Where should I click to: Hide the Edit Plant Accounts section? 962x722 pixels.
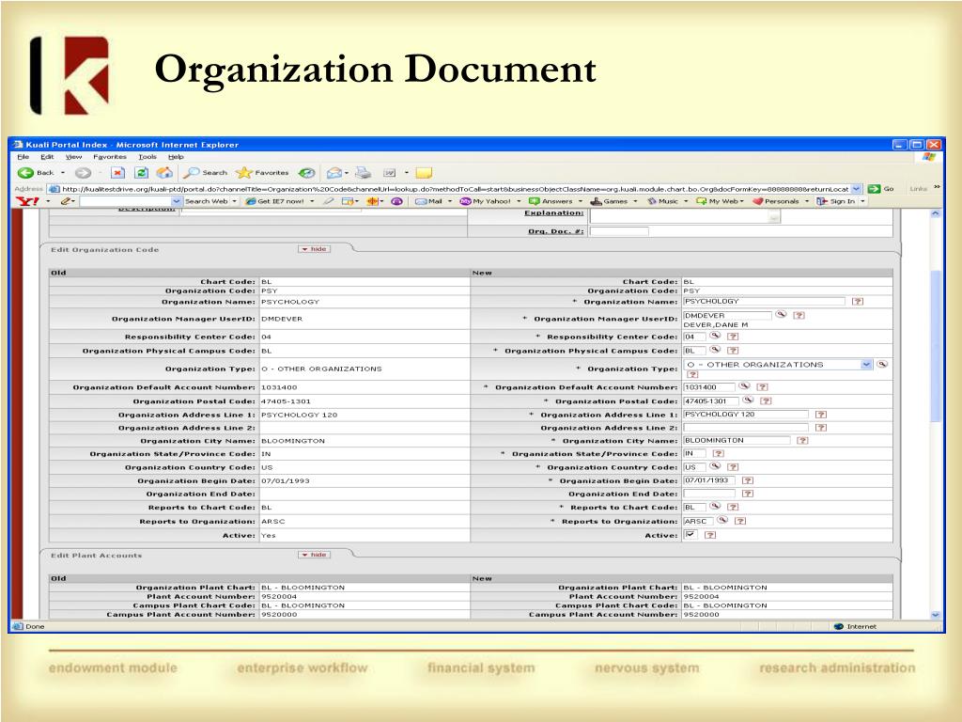click(x=314, y=555)
